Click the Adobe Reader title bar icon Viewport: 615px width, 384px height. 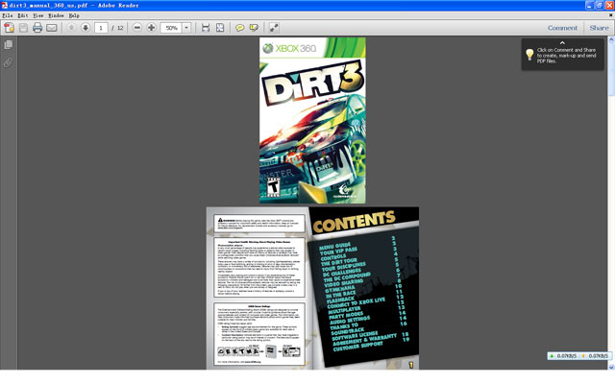(x=5, y=5)
